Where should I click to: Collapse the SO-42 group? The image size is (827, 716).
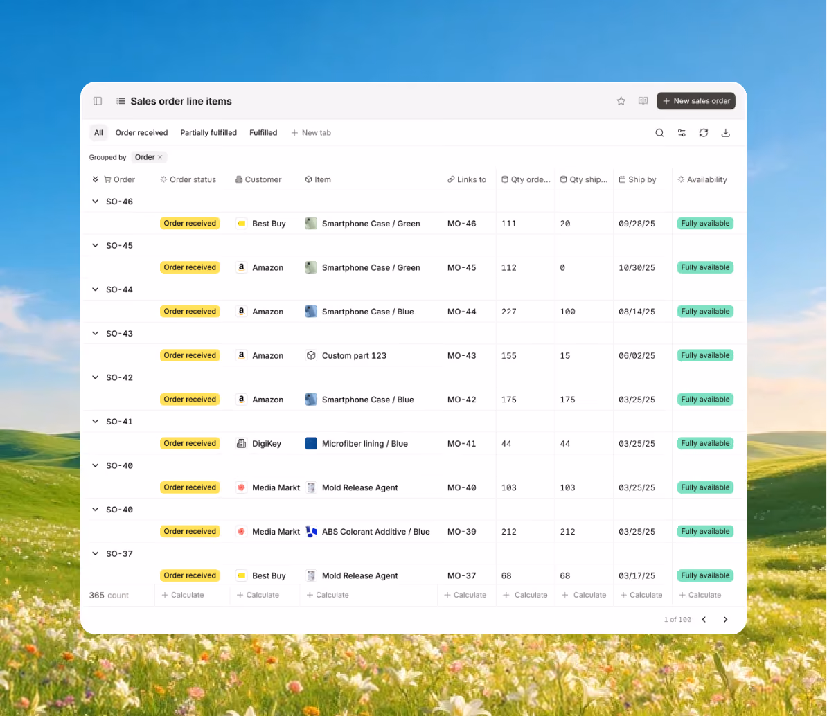[95, 377]
